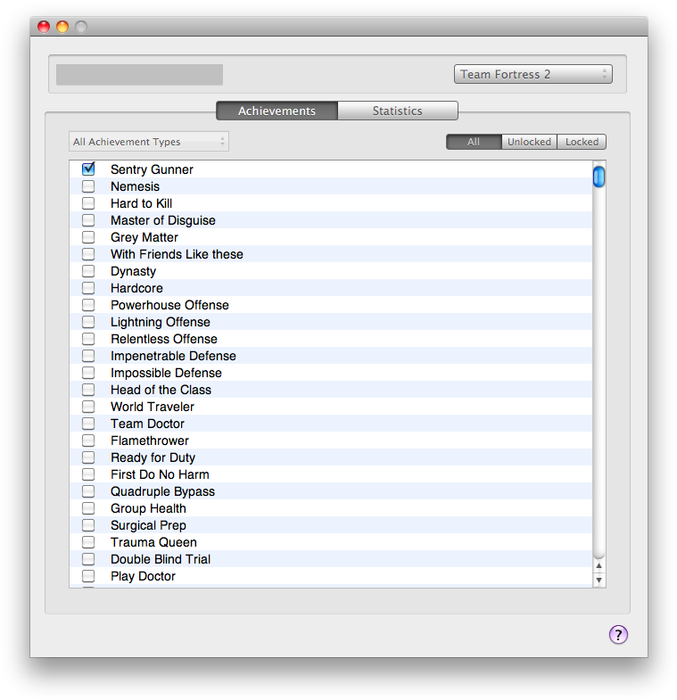Select the Hard to Kill row text
The image size is (677, 700).
(141, 203)
